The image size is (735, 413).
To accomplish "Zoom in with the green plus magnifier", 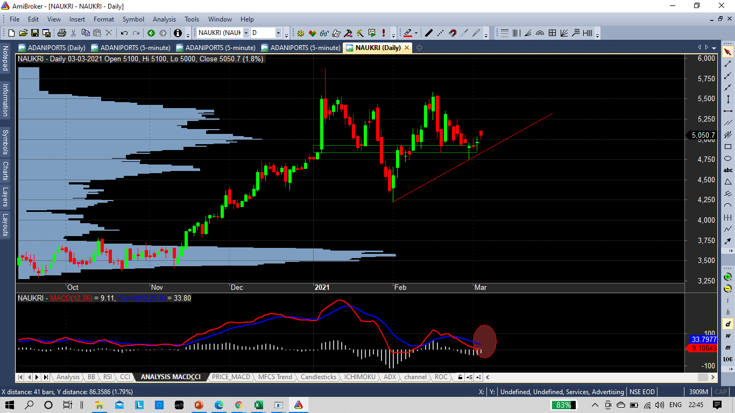I will 727,276.
